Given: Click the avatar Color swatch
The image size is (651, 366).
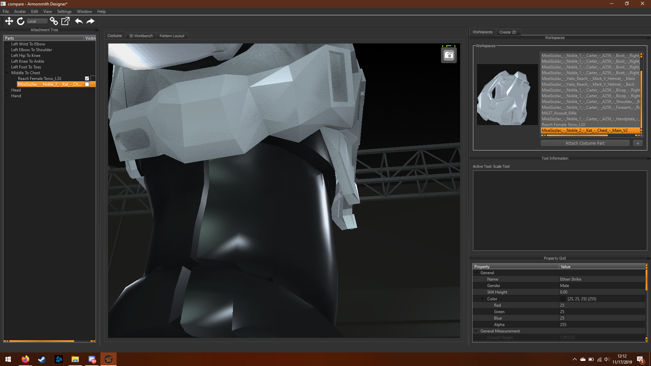Looking at the screenshot, I should coord(563,299).
